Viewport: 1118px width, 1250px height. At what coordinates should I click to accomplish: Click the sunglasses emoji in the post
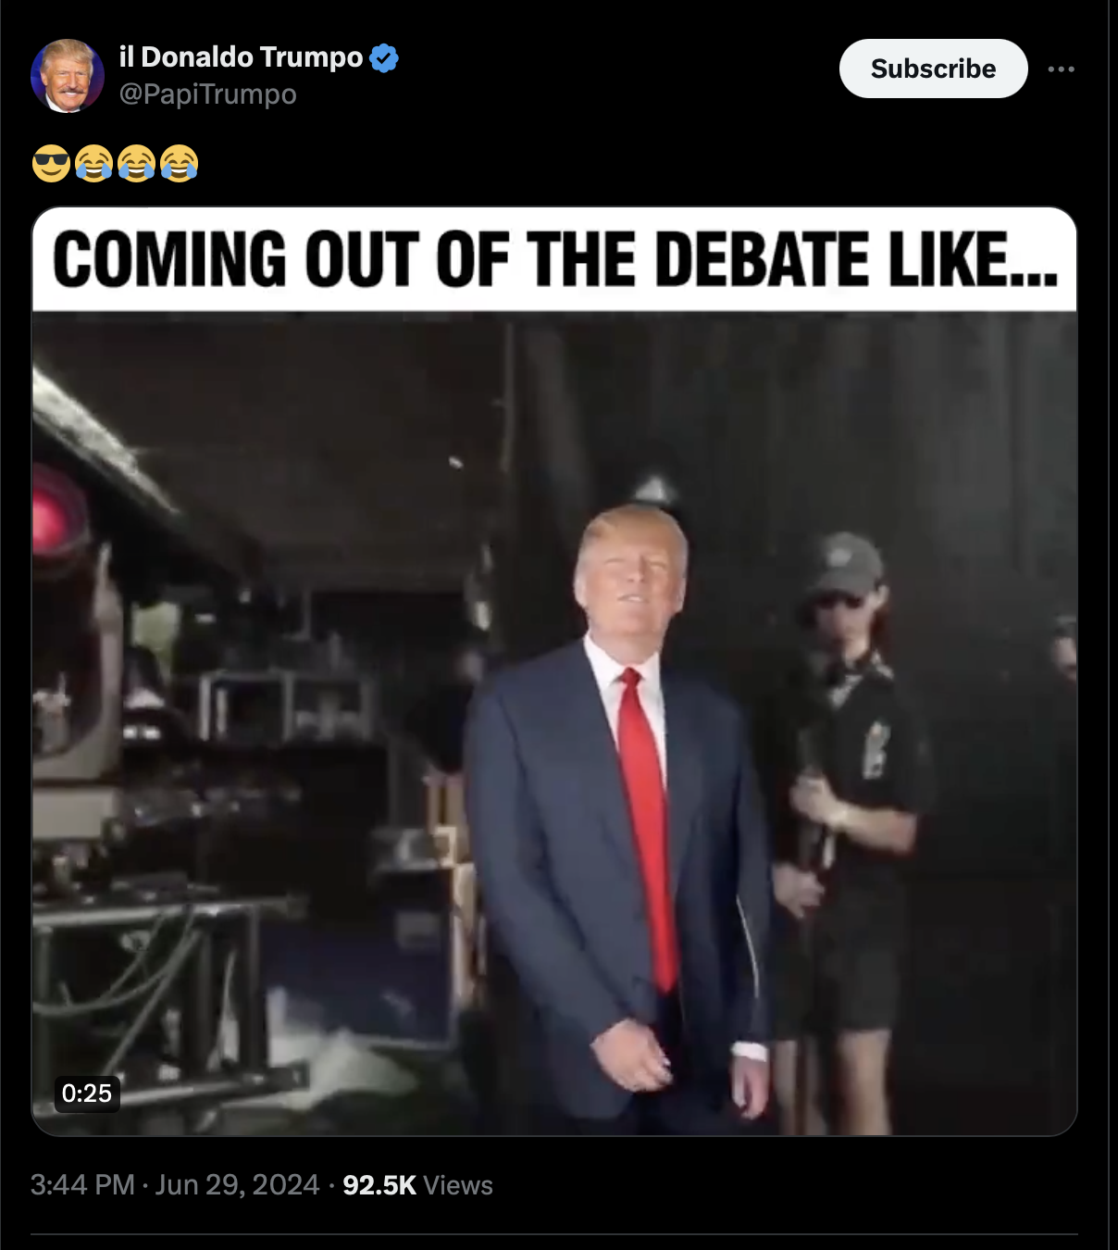click(x=51, y=164)
